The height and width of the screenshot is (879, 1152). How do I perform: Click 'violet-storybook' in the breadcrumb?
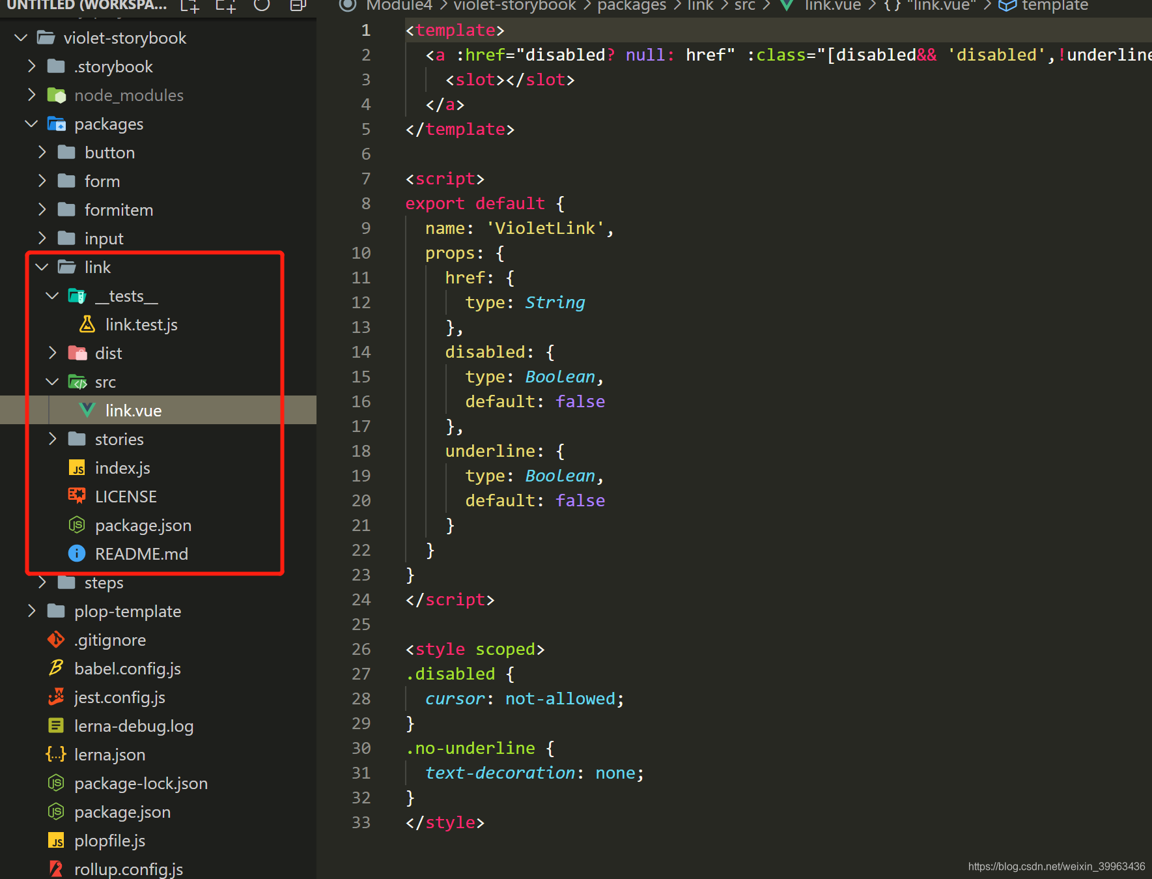tap(514, 6)
